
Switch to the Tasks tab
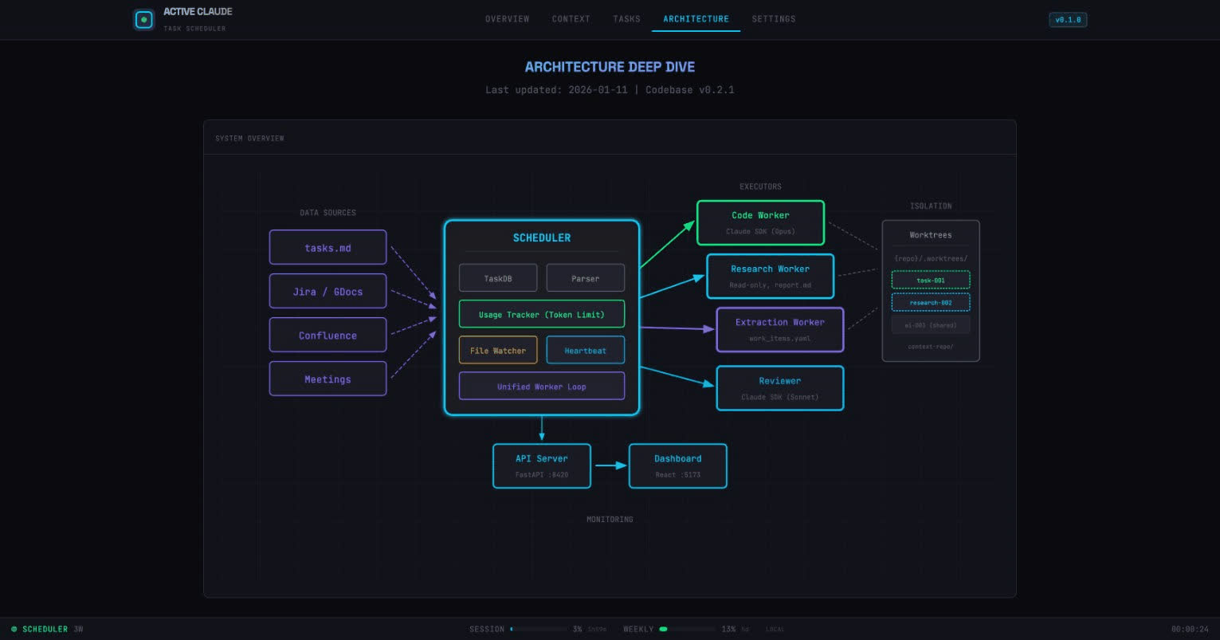[x=626, y=19]
